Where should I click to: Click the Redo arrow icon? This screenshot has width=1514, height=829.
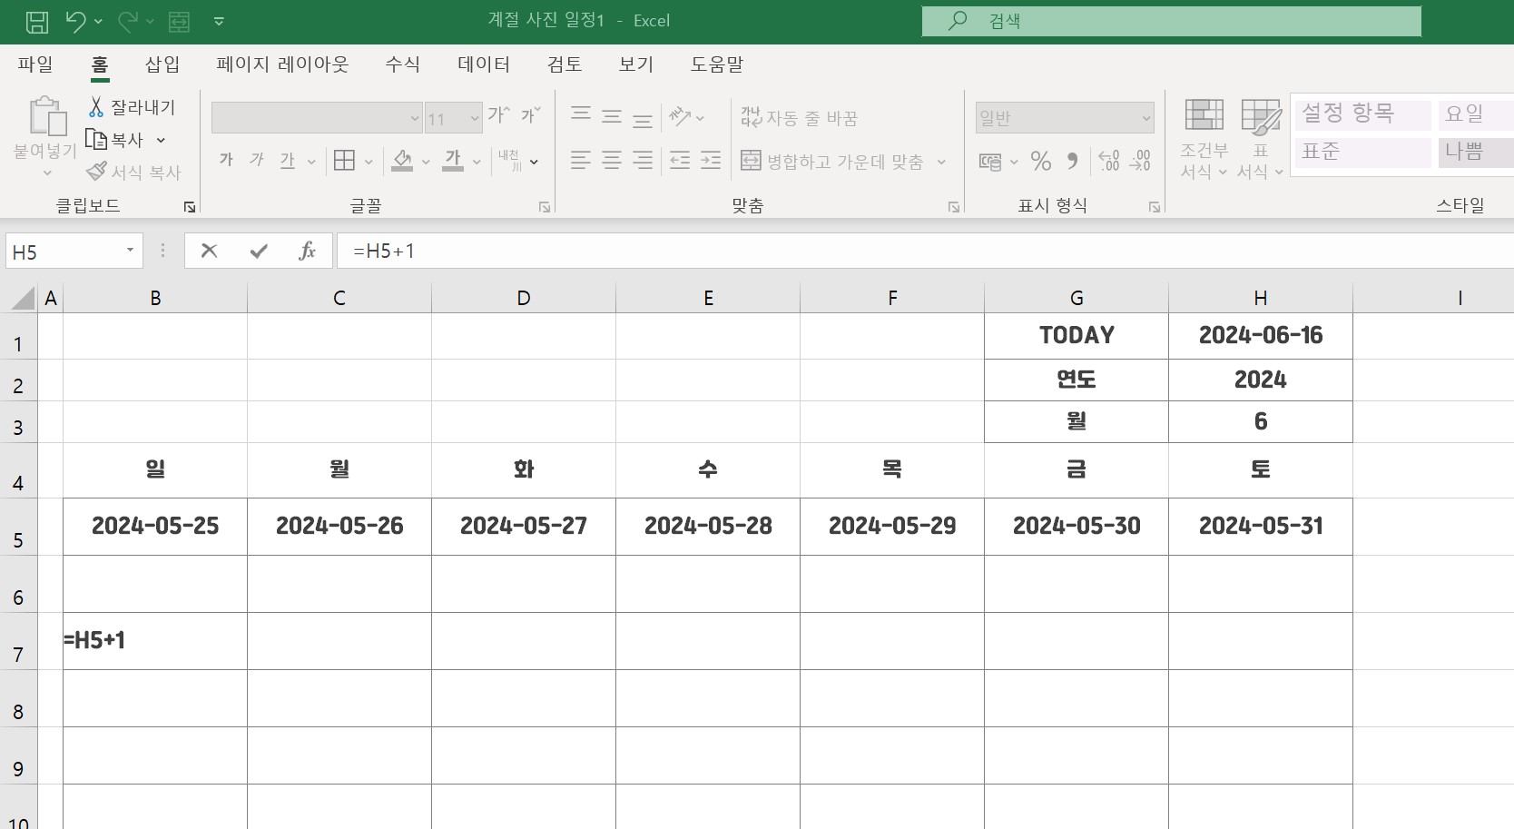[128, 21]
